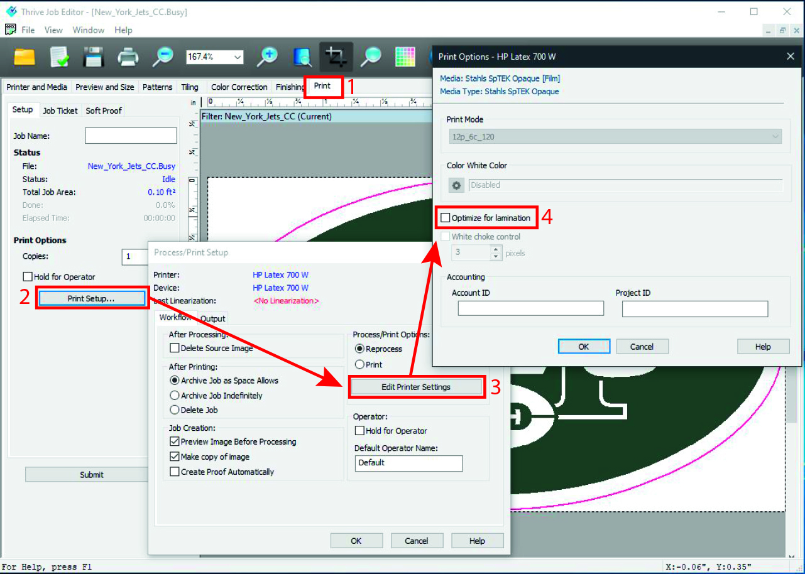
Task: Zoom in with plus magnifier icon
Action: pyautogui.click(x=268, y=57)
